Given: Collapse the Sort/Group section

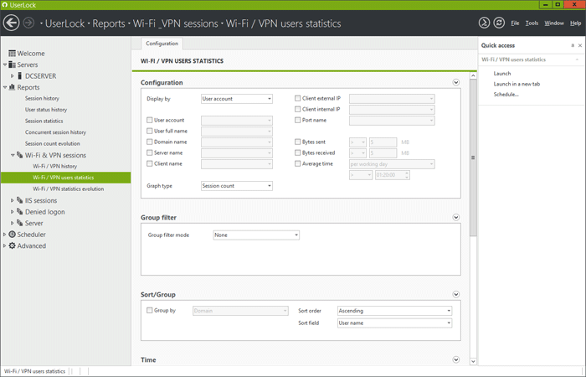Looking at the screenshot, I should [456, 294].
